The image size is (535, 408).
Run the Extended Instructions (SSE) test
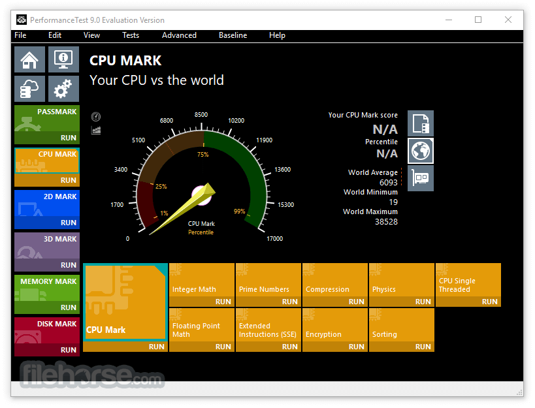[268, 347]
